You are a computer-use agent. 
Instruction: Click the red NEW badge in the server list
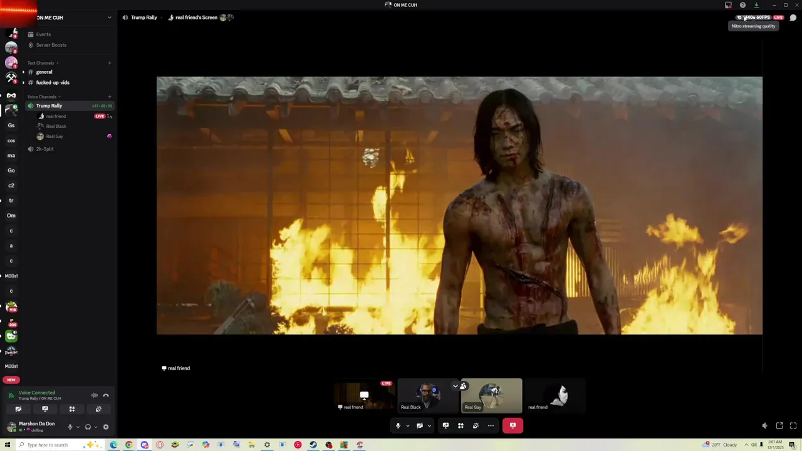tap(11, 380)
